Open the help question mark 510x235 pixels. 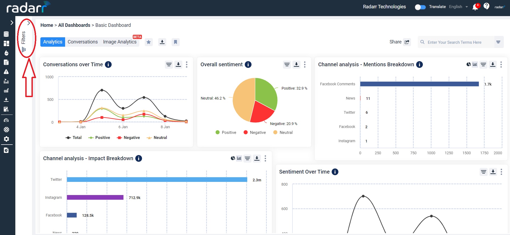pyautogui.click(x=486, y=6)
